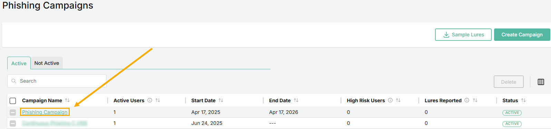Image resolution: width=551 pixels, height=129 pixels.
Task: Toggle the select-all campaigns checkbox
Action: click(x=13, y=101)
